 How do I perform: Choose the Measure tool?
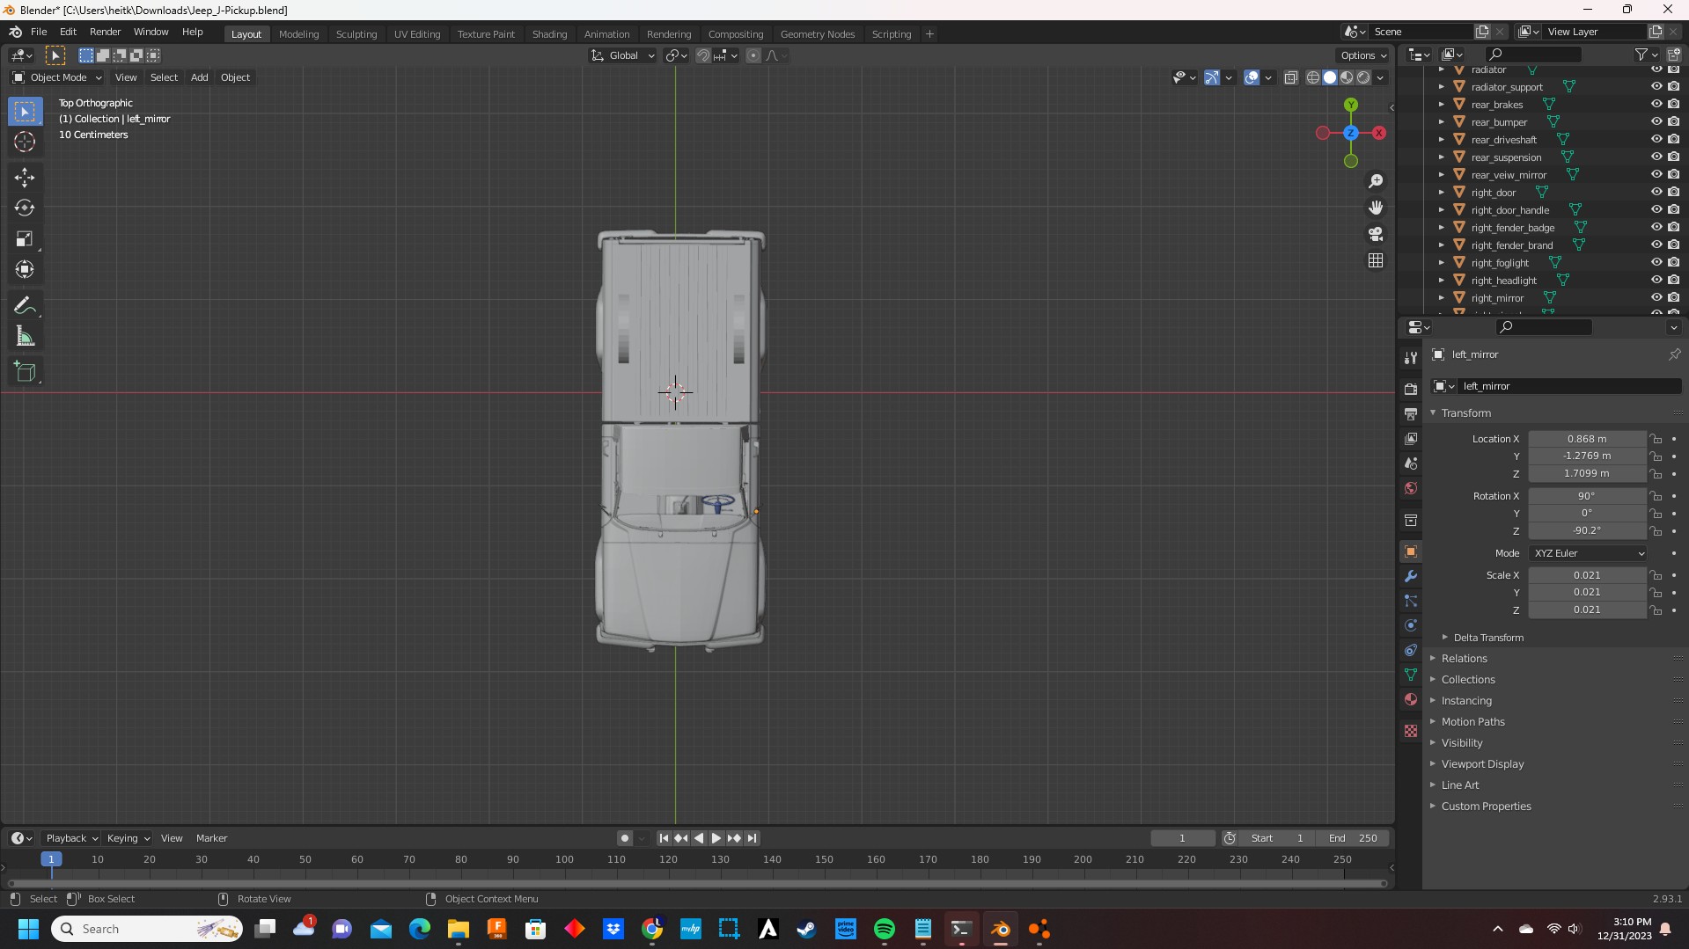(25, 337)
